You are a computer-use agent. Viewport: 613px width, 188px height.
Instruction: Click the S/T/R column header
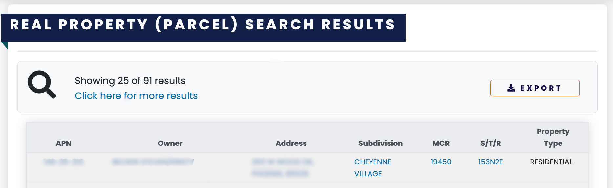[x=491, y=143]
